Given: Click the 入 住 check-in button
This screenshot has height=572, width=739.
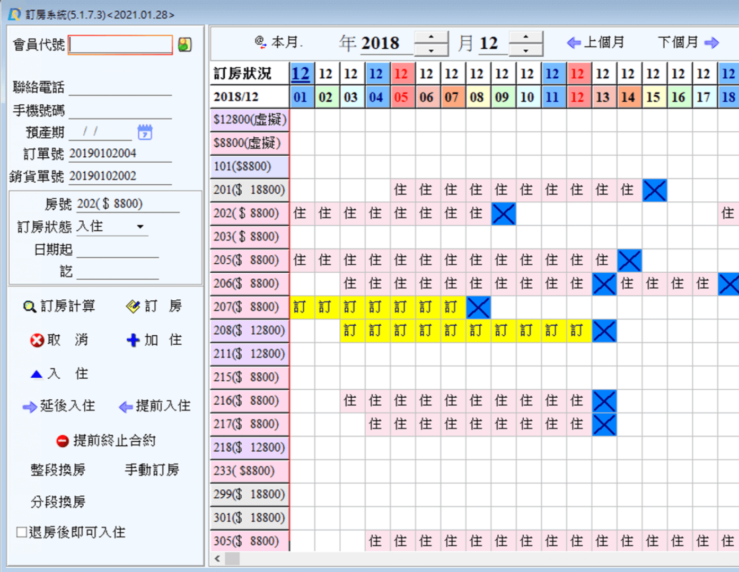Looking at the screenshot, I should pyautogui.click(x=59, y=374).
